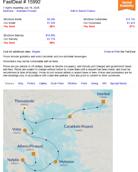Open the Deck Plans tab

coord(57,83)
